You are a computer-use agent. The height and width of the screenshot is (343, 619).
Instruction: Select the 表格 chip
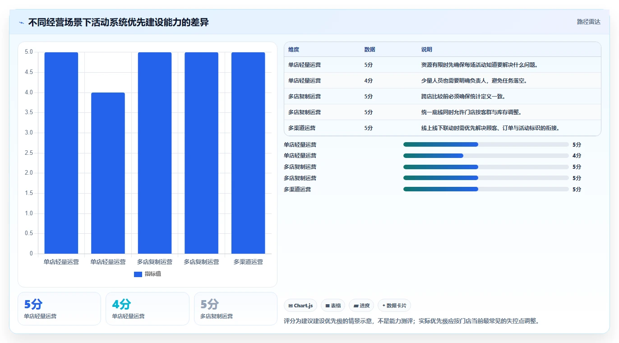point(333,306)
